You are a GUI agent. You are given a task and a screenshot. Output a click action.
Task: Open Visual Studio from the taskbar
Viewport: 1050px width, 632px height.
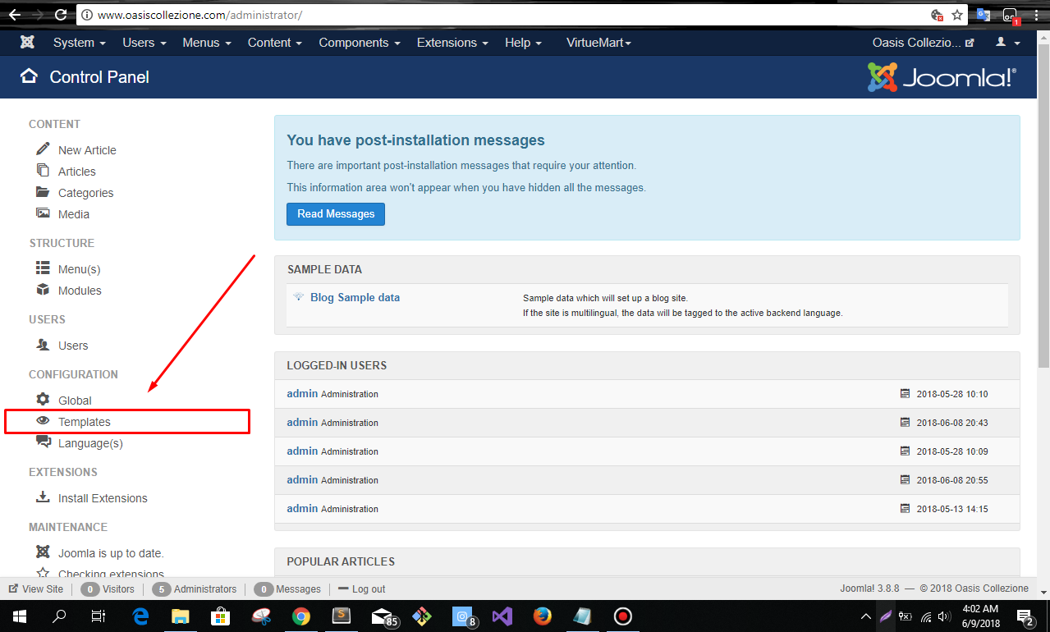click(x=502, y=616)
